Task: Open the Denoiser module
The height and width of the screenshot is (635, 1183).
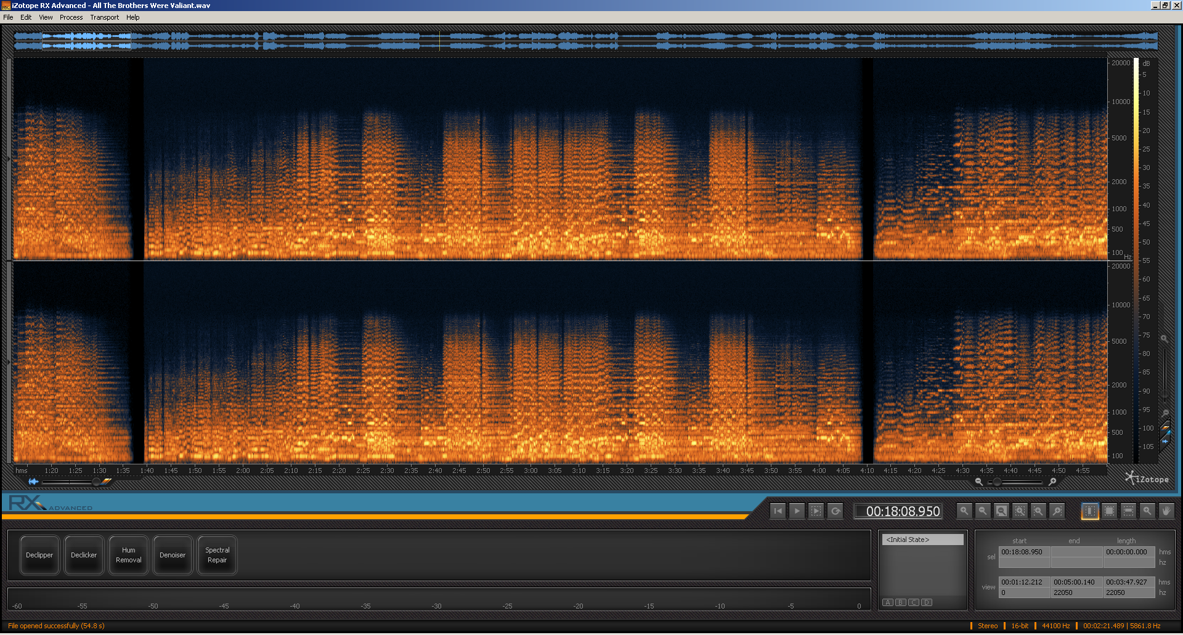Action: pos(173,555)
